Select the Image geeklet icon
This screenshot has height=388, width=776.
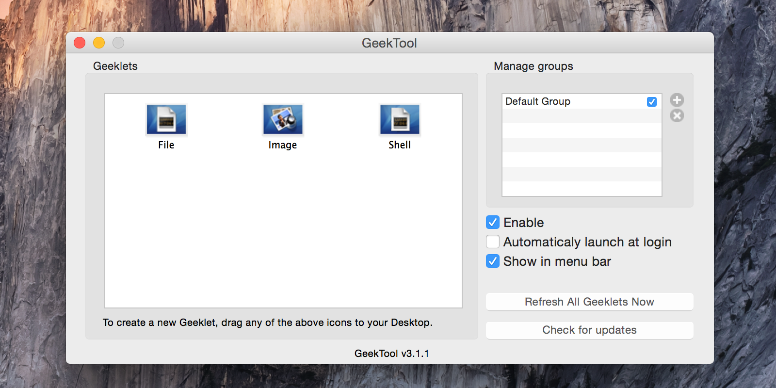pyautogui.click(x=283, y=119)
